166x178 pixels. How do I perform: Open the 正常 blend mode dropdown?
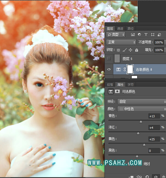121,42
